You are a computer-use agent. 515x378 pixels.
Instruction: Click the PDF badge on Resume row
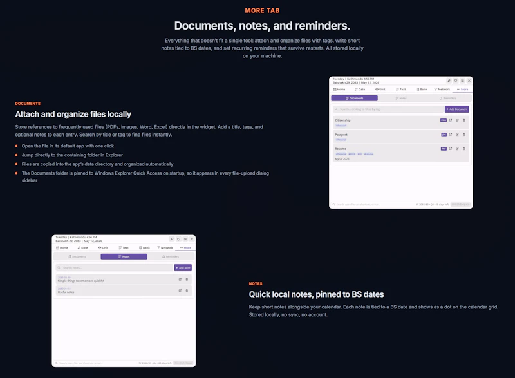tap(444, 149)
